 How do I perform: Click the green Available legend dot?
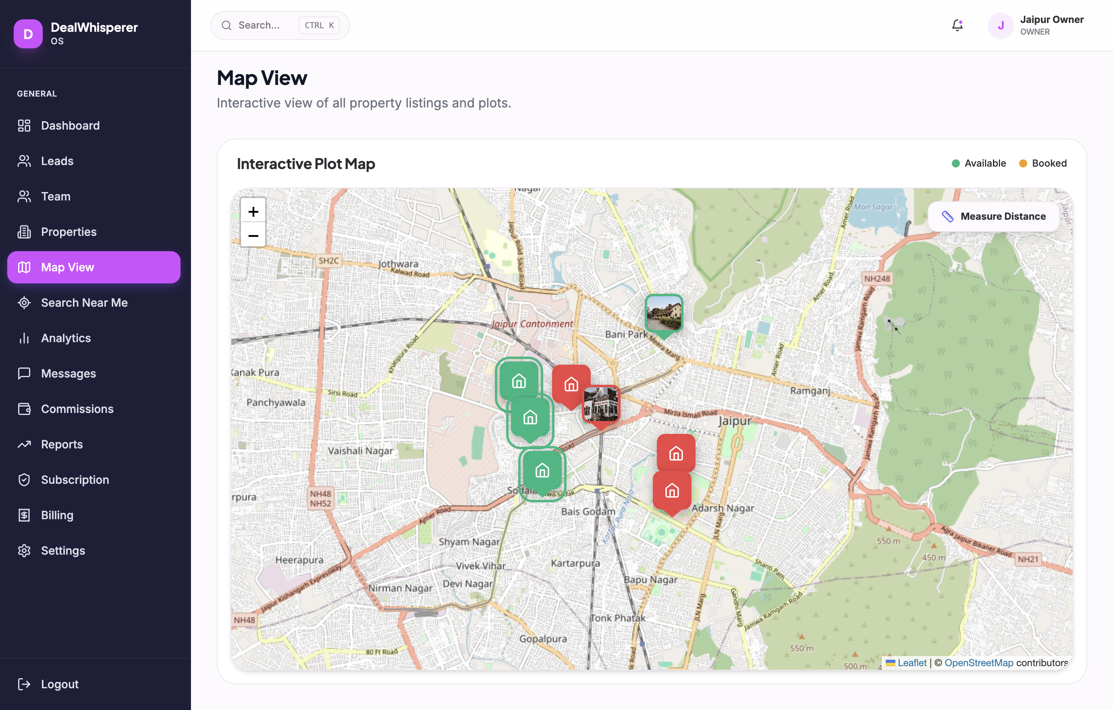point(956,163)
